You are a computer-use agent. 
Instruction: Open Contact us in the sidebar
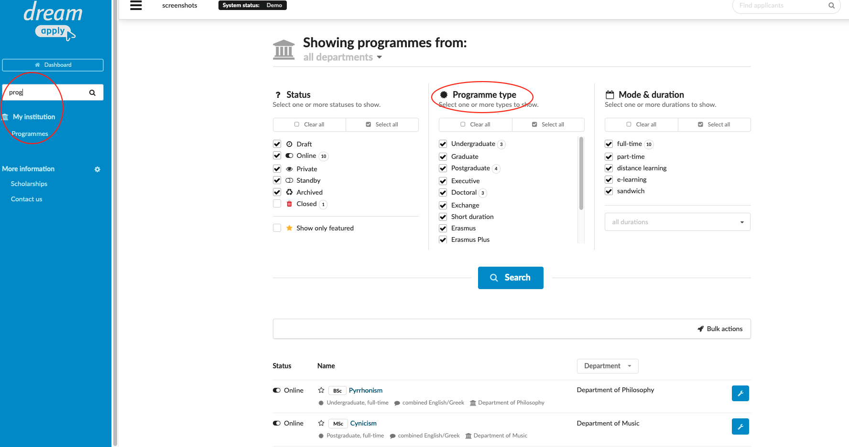[x=27, y=199]
